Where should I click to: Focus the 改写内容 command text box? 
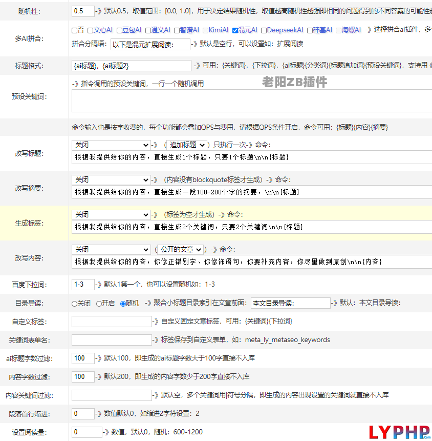click(x=252, y=262)
